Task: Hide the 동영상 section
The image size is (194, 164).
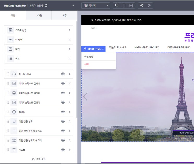Action: point(63,112)
